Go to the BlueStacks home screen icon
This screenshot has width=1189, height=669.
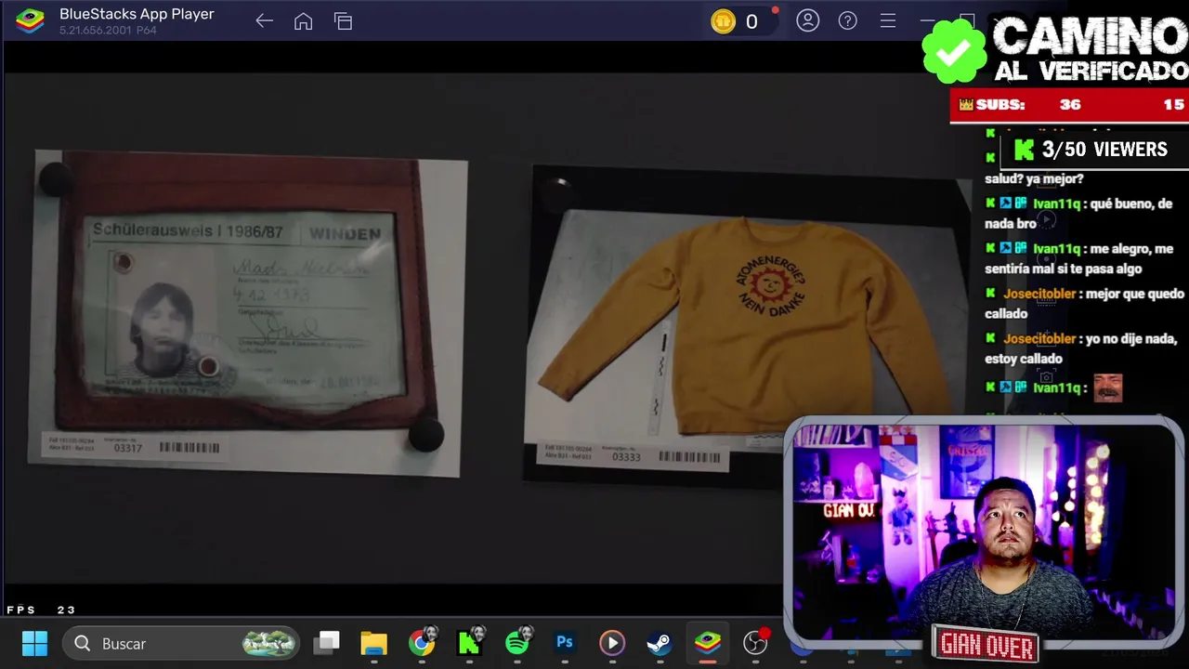click(x=303, y=21)
